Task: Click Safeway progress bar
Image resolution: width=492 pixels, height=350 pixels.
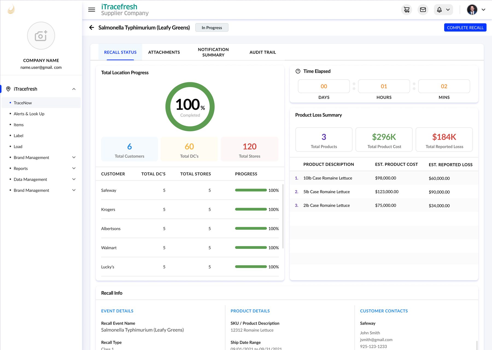Action: click(x=251, y=190)
